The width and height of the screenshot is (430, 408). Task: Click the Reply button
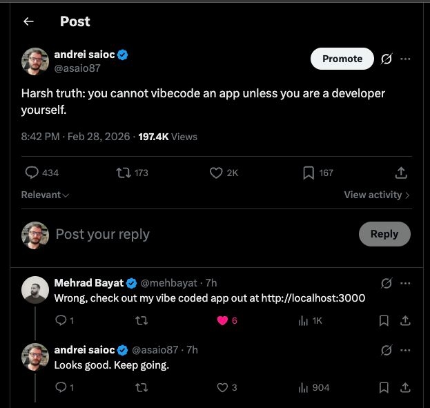(x=384, y=234)
